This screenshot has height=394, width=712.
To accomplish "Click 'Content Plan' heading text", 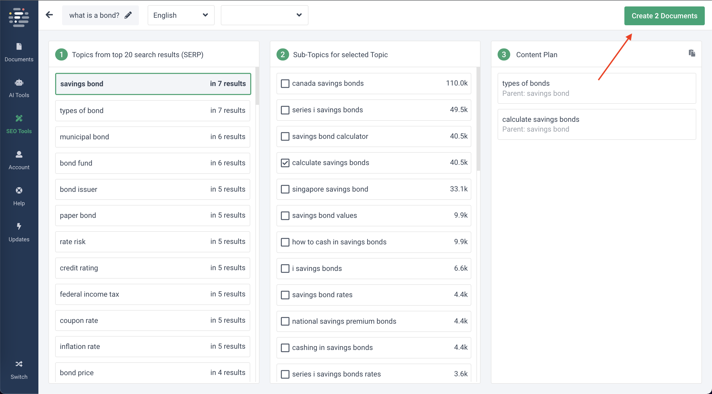I will pos(537,55).
